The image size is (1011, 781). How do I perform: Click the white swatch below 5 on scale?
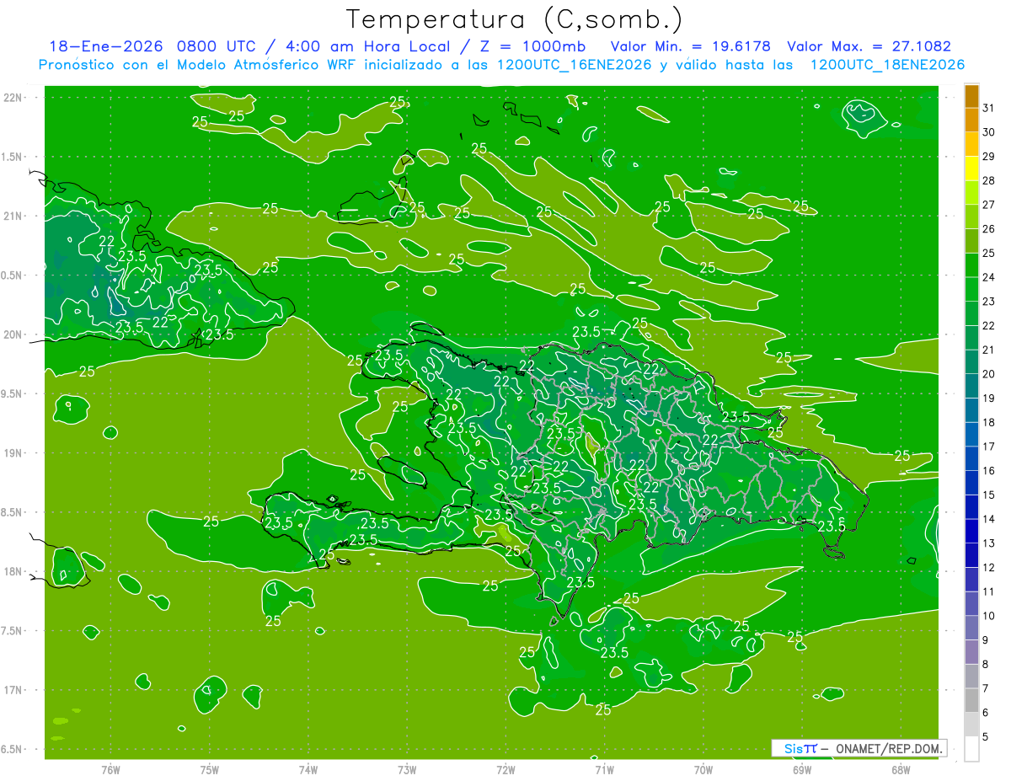(x=971, y=749)
